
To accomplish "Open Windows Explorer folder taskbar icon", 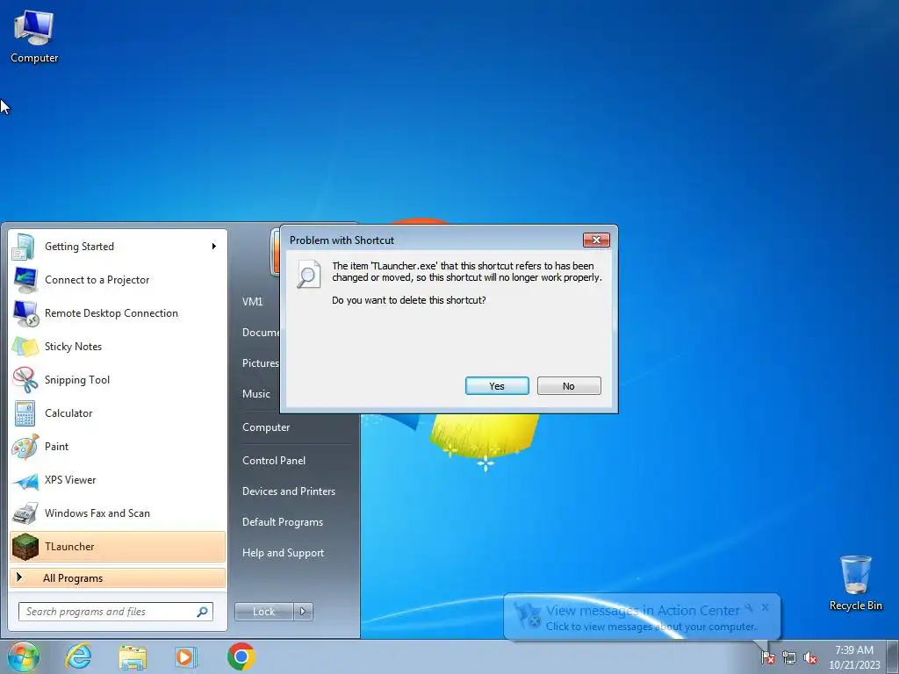I will pyautogui.click(x=133, y=656).
